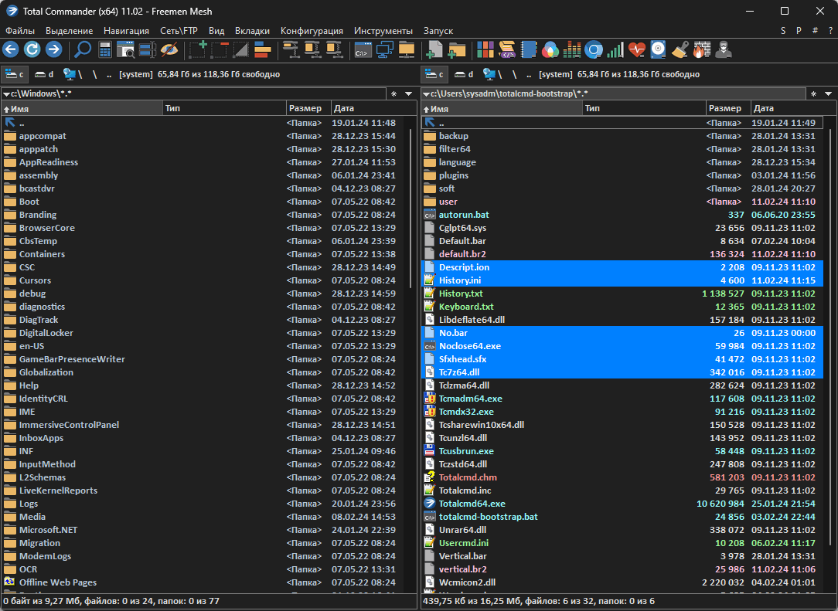The width and height of the screenshot is (838, 611).
Task: Launch the calculator toolbar icon
Action: pyautogui.click(x=105, y=50)
